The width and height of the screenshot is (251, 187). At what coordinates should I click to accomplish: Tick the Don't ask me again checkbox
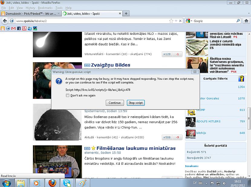(67, 95)
